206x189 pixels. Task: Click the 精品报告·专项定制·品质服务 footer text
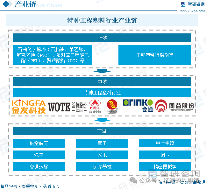[30, 186]
